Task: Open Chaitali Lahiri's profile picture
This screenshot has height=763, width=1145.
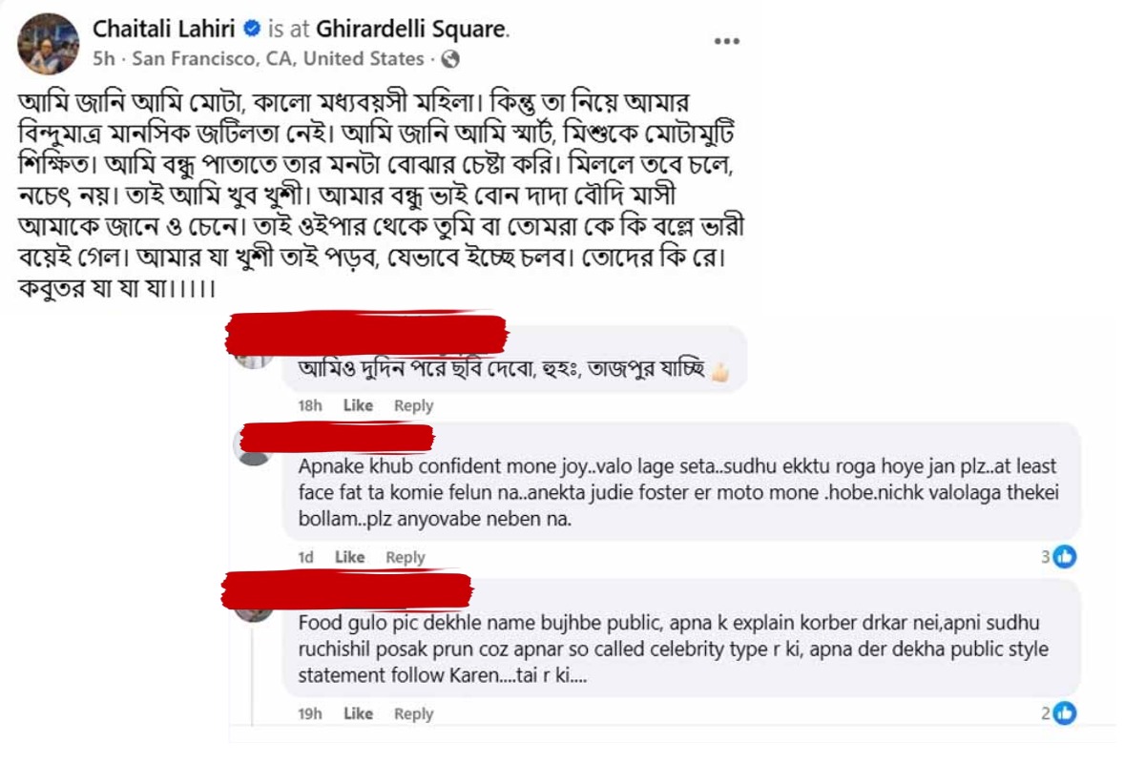Action: (49, 44)
